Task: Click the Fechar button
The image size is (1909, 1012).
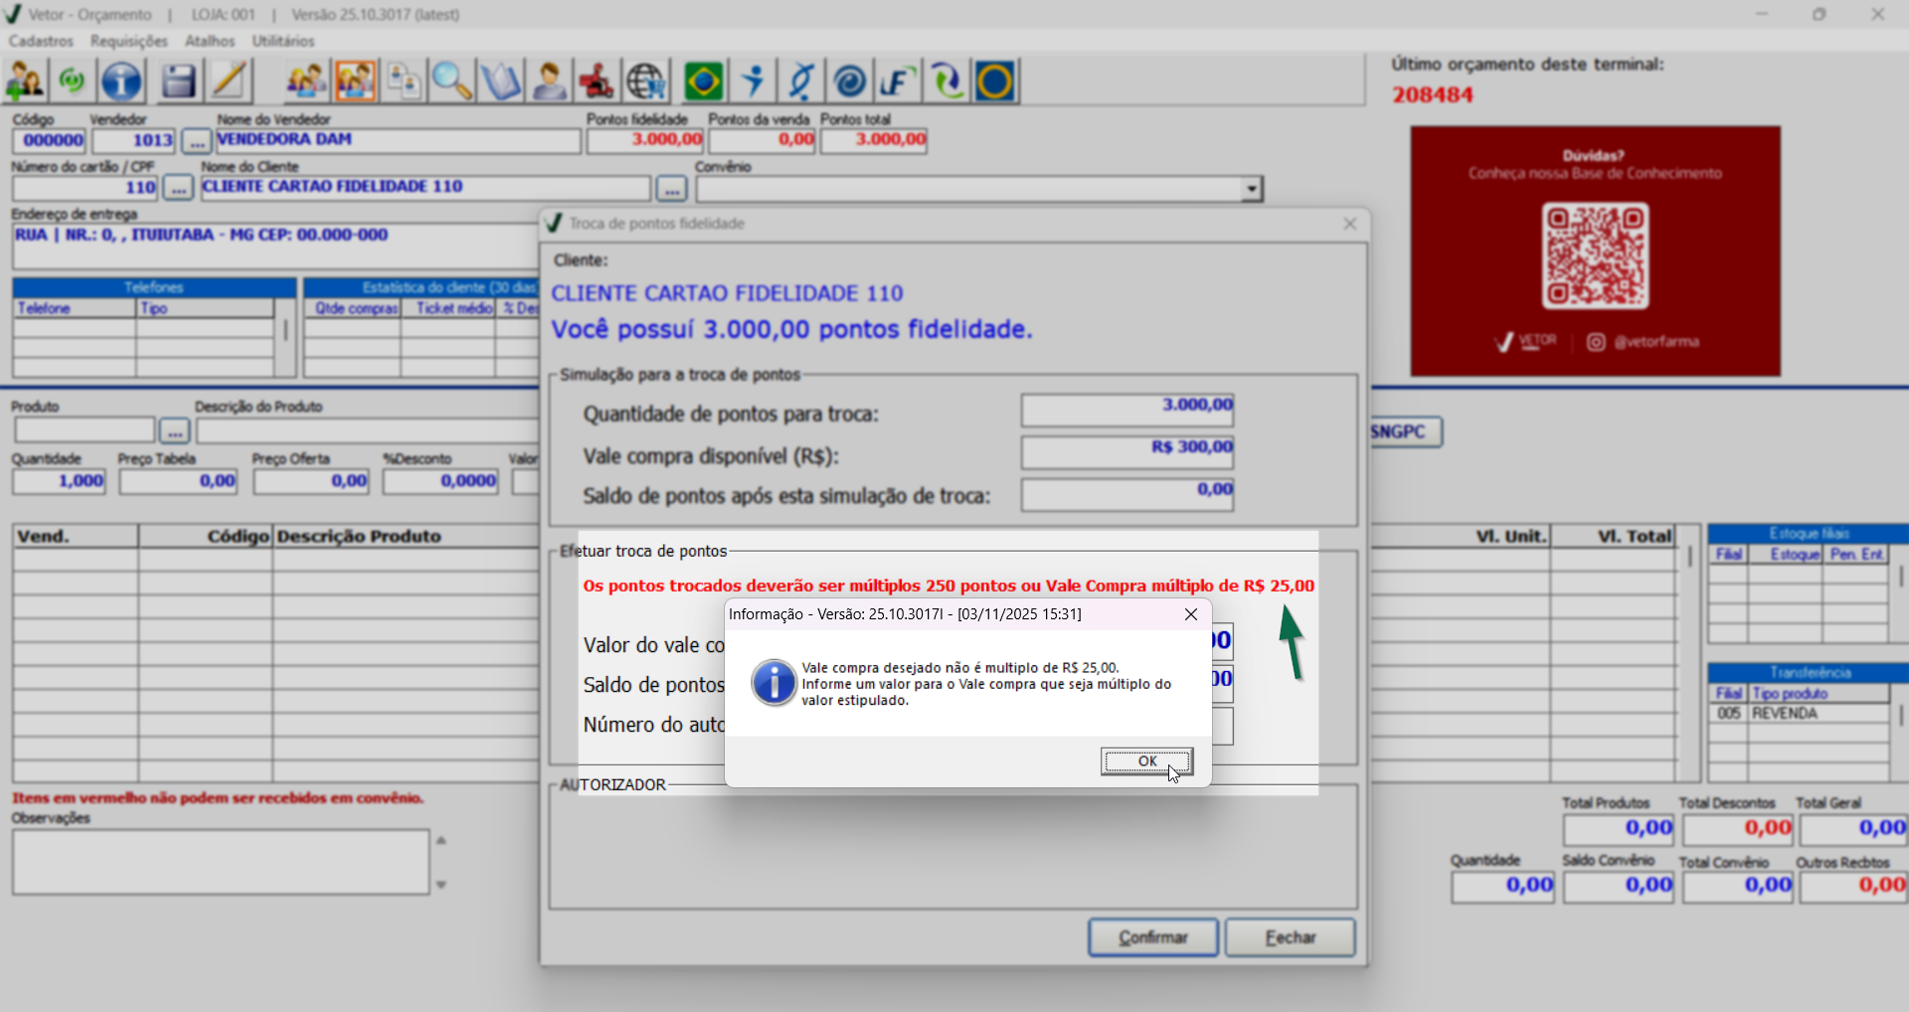Action: pos(1290,937)
